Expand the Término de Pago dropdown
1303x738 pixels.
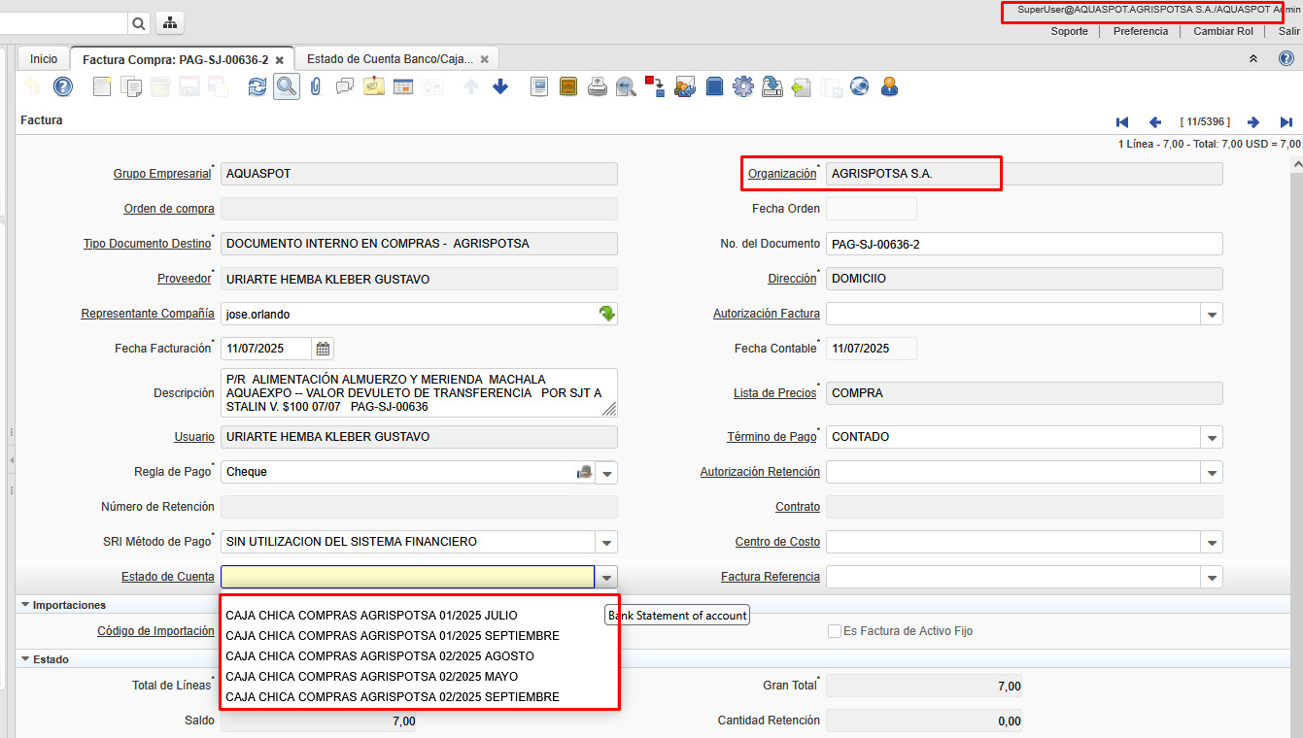(x=1212, y=438)
